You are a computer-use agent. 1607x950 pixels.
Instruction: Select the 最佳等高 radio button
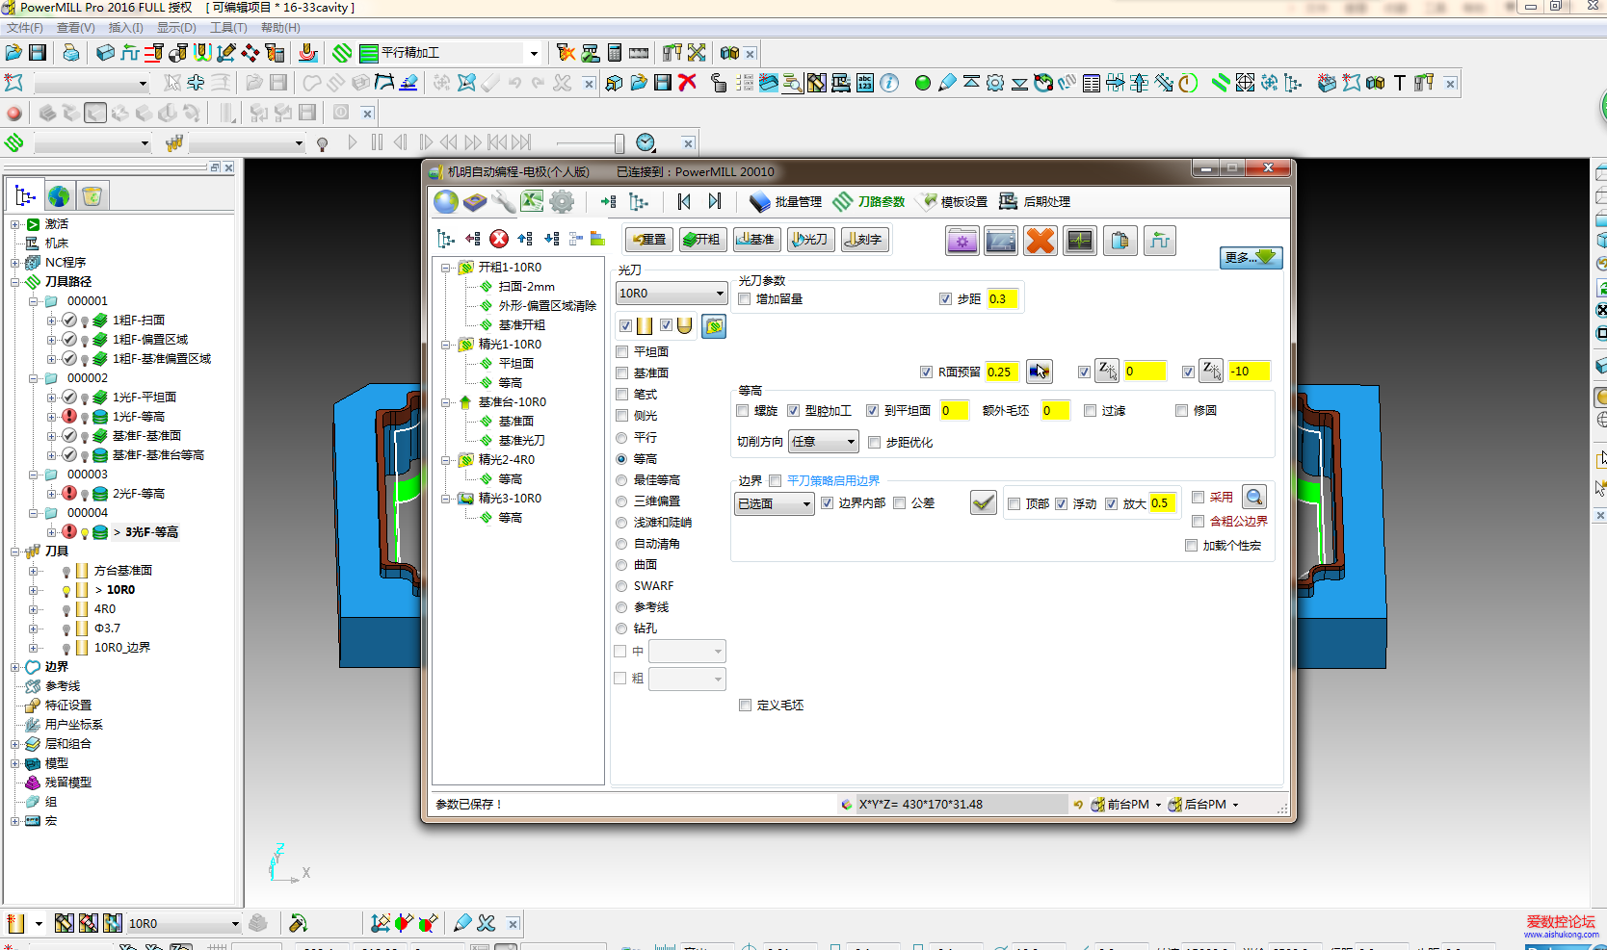[x=621, y=480]
